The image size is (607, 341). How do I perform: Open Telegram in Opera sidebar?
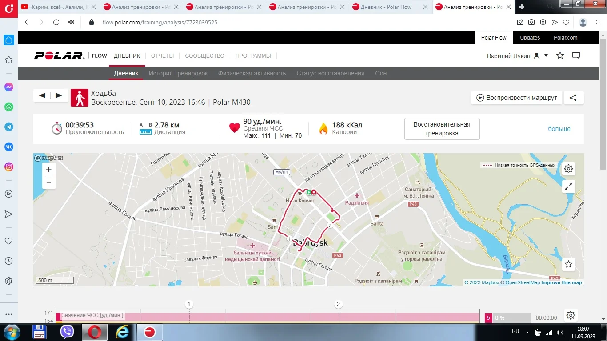coord(8,127)
